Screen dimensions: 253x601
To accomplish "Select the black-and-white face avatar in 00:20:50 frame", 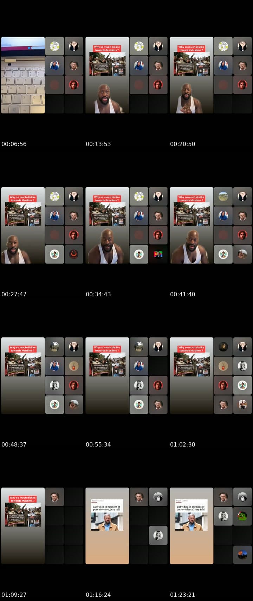I will (x=242, y=46).
